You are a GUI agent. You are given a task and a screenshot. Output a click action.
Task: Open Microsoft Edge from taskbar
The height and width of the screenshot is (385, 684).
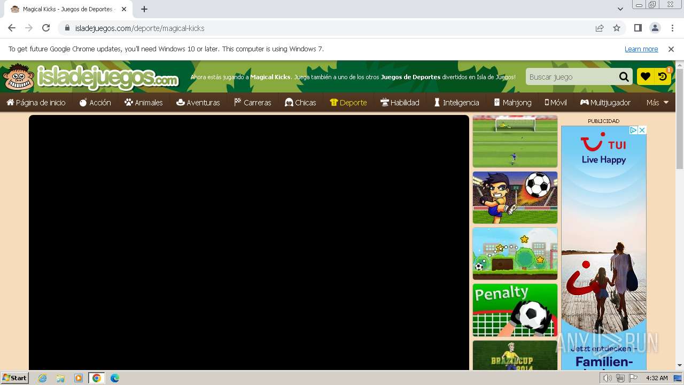coord(115,378)
